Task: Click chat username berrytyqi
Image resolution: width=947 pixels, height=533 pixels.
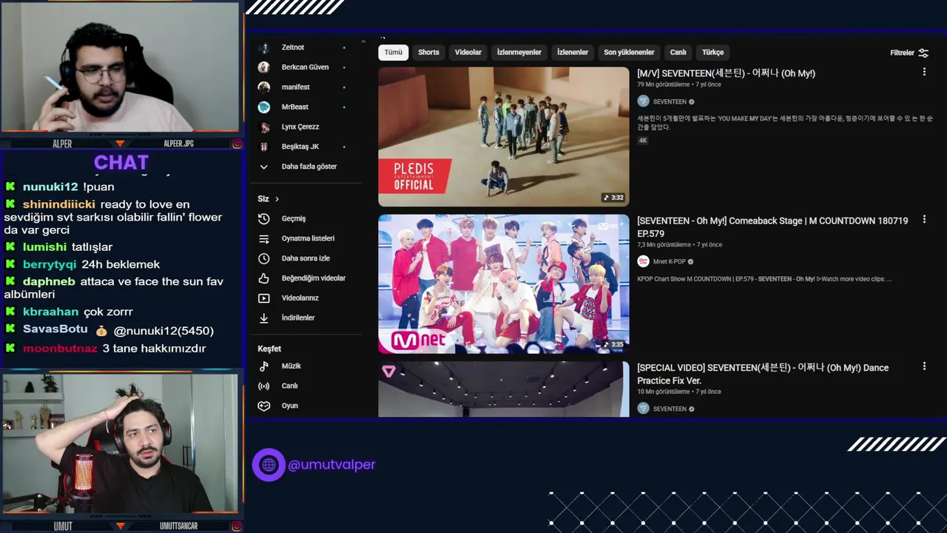Action: click(x=50, y=264)
